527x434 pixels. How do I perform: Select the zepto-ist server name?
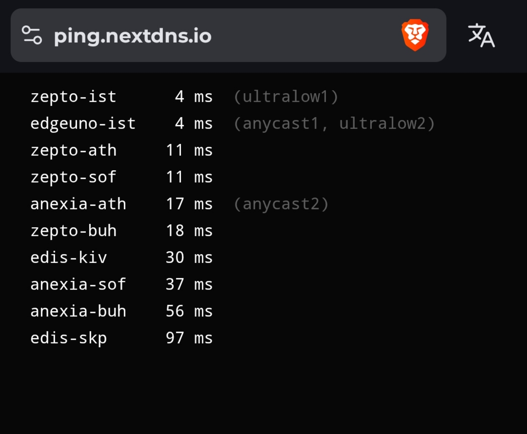73,97
